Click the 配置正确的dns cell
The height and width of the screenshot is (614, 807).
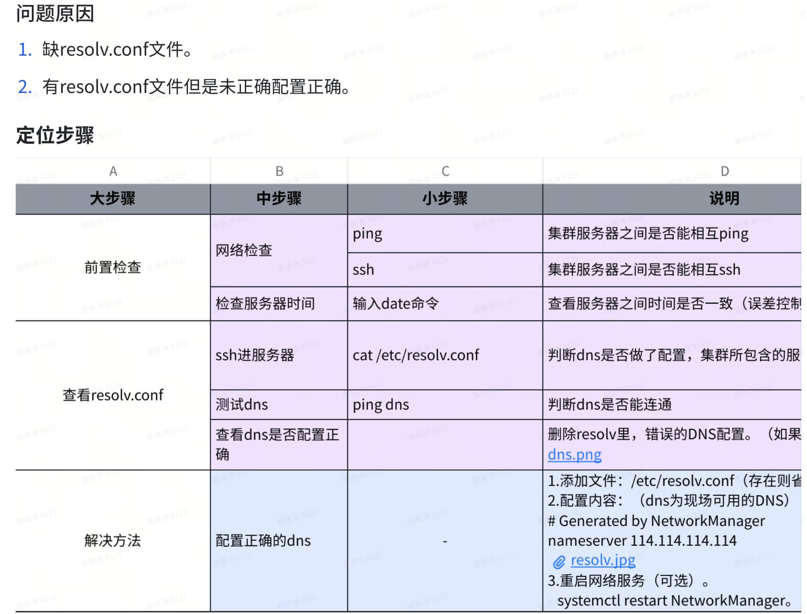(x=263, y=540)
